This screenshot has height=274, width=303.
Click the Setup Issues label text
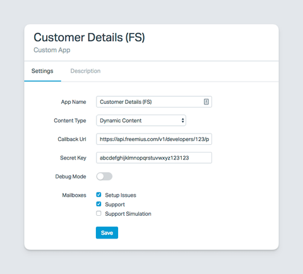(121, 195)
